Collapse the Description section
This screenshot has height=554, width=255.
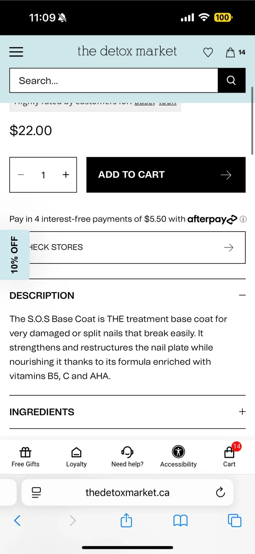(x=242, y=295)
